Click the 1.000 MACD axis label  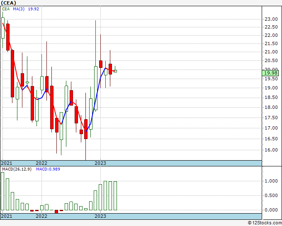tap(271, 181)
